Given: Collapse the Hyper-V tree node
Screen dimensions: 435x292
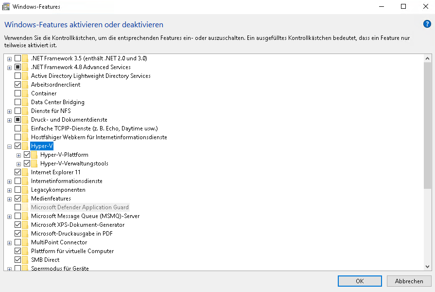Looking at the screenshot, I should [x=9, y=146].
